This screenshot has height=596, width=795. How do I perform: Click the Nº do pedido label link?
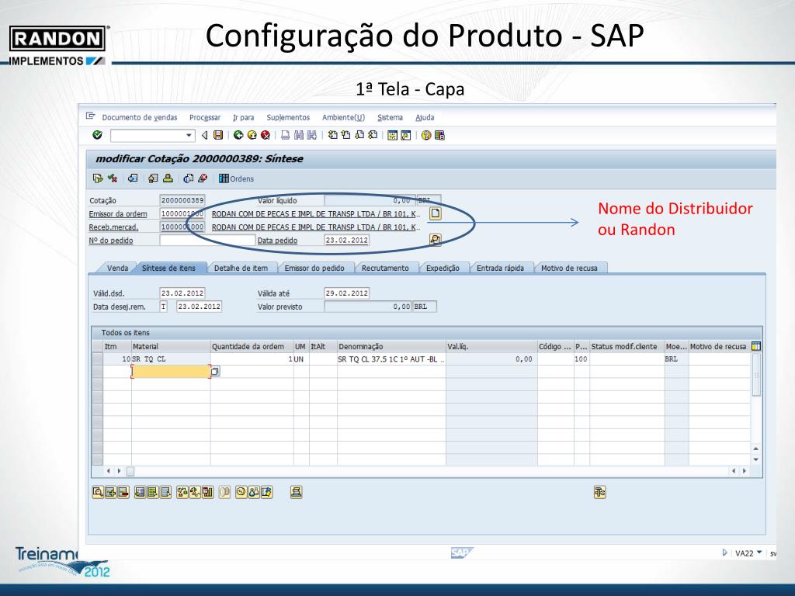tap(110, 241)
